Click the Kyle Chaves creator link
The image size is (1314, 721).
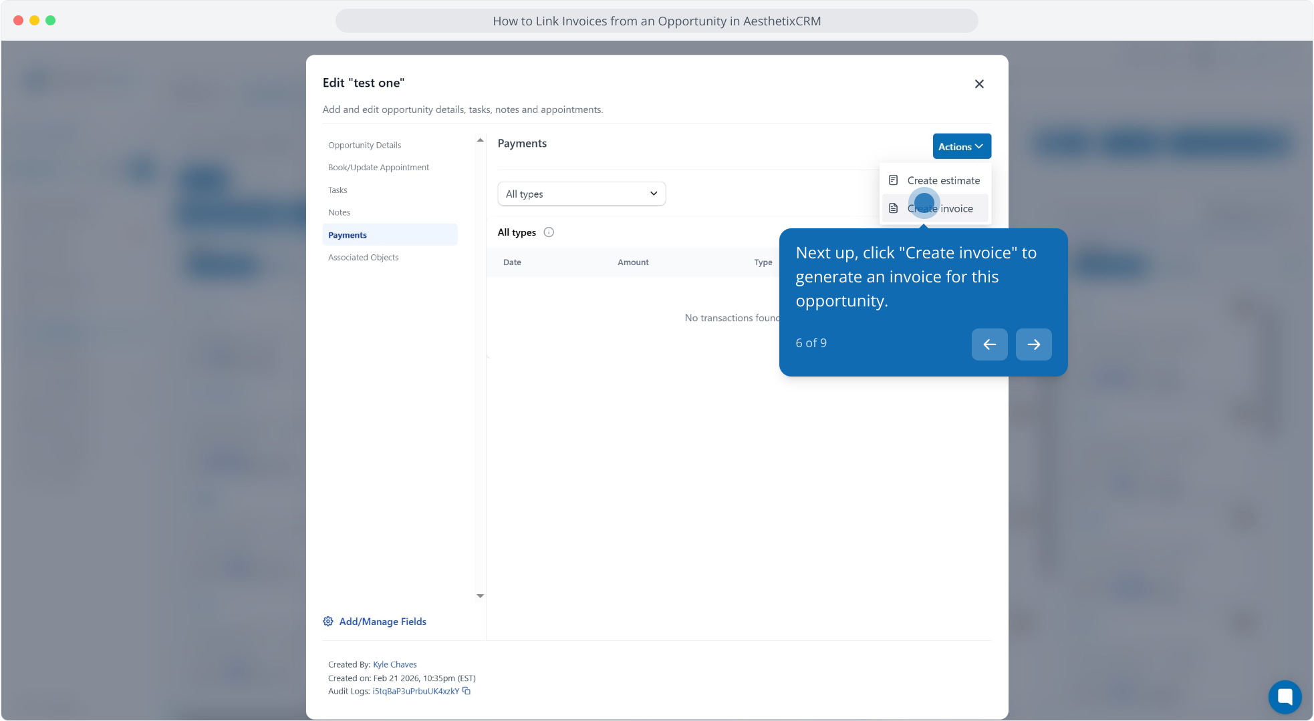coord(394,664)
